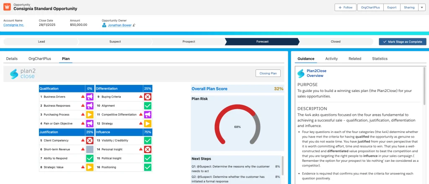Open the Consignia Inc. account link
Image resolution: width=429 pixels, height=184 pixels.
(x=14, y=25)
